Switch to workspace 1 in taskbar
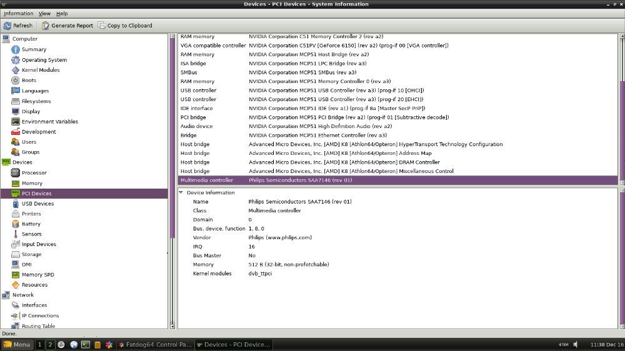 pyautogui.click(x=40, y=345)
